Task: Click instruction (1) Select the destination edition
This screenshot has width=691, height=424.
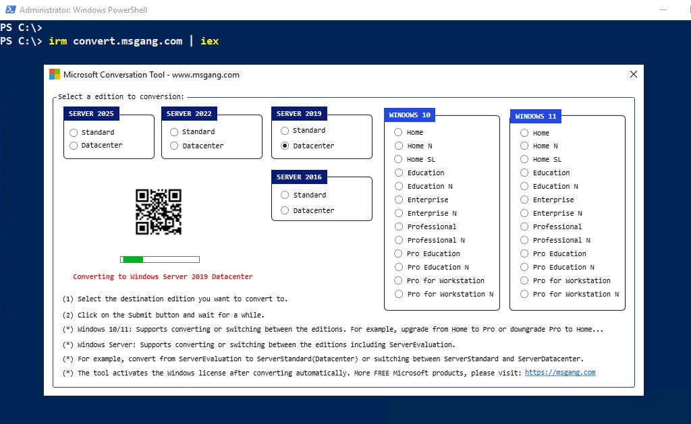Action: point(175,299)
